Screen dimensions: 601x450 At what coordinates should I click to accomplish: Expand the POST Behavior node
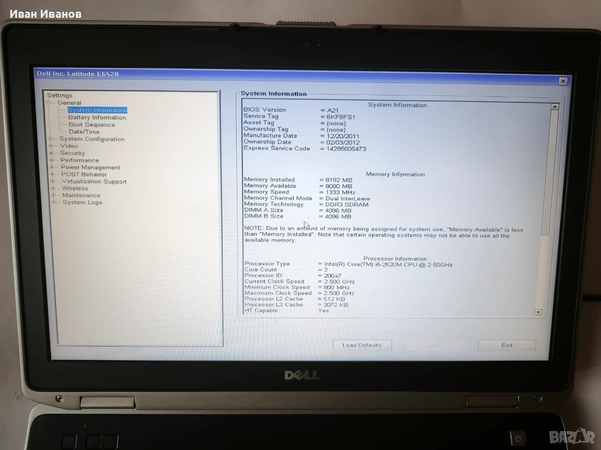[x=53, y=174]
